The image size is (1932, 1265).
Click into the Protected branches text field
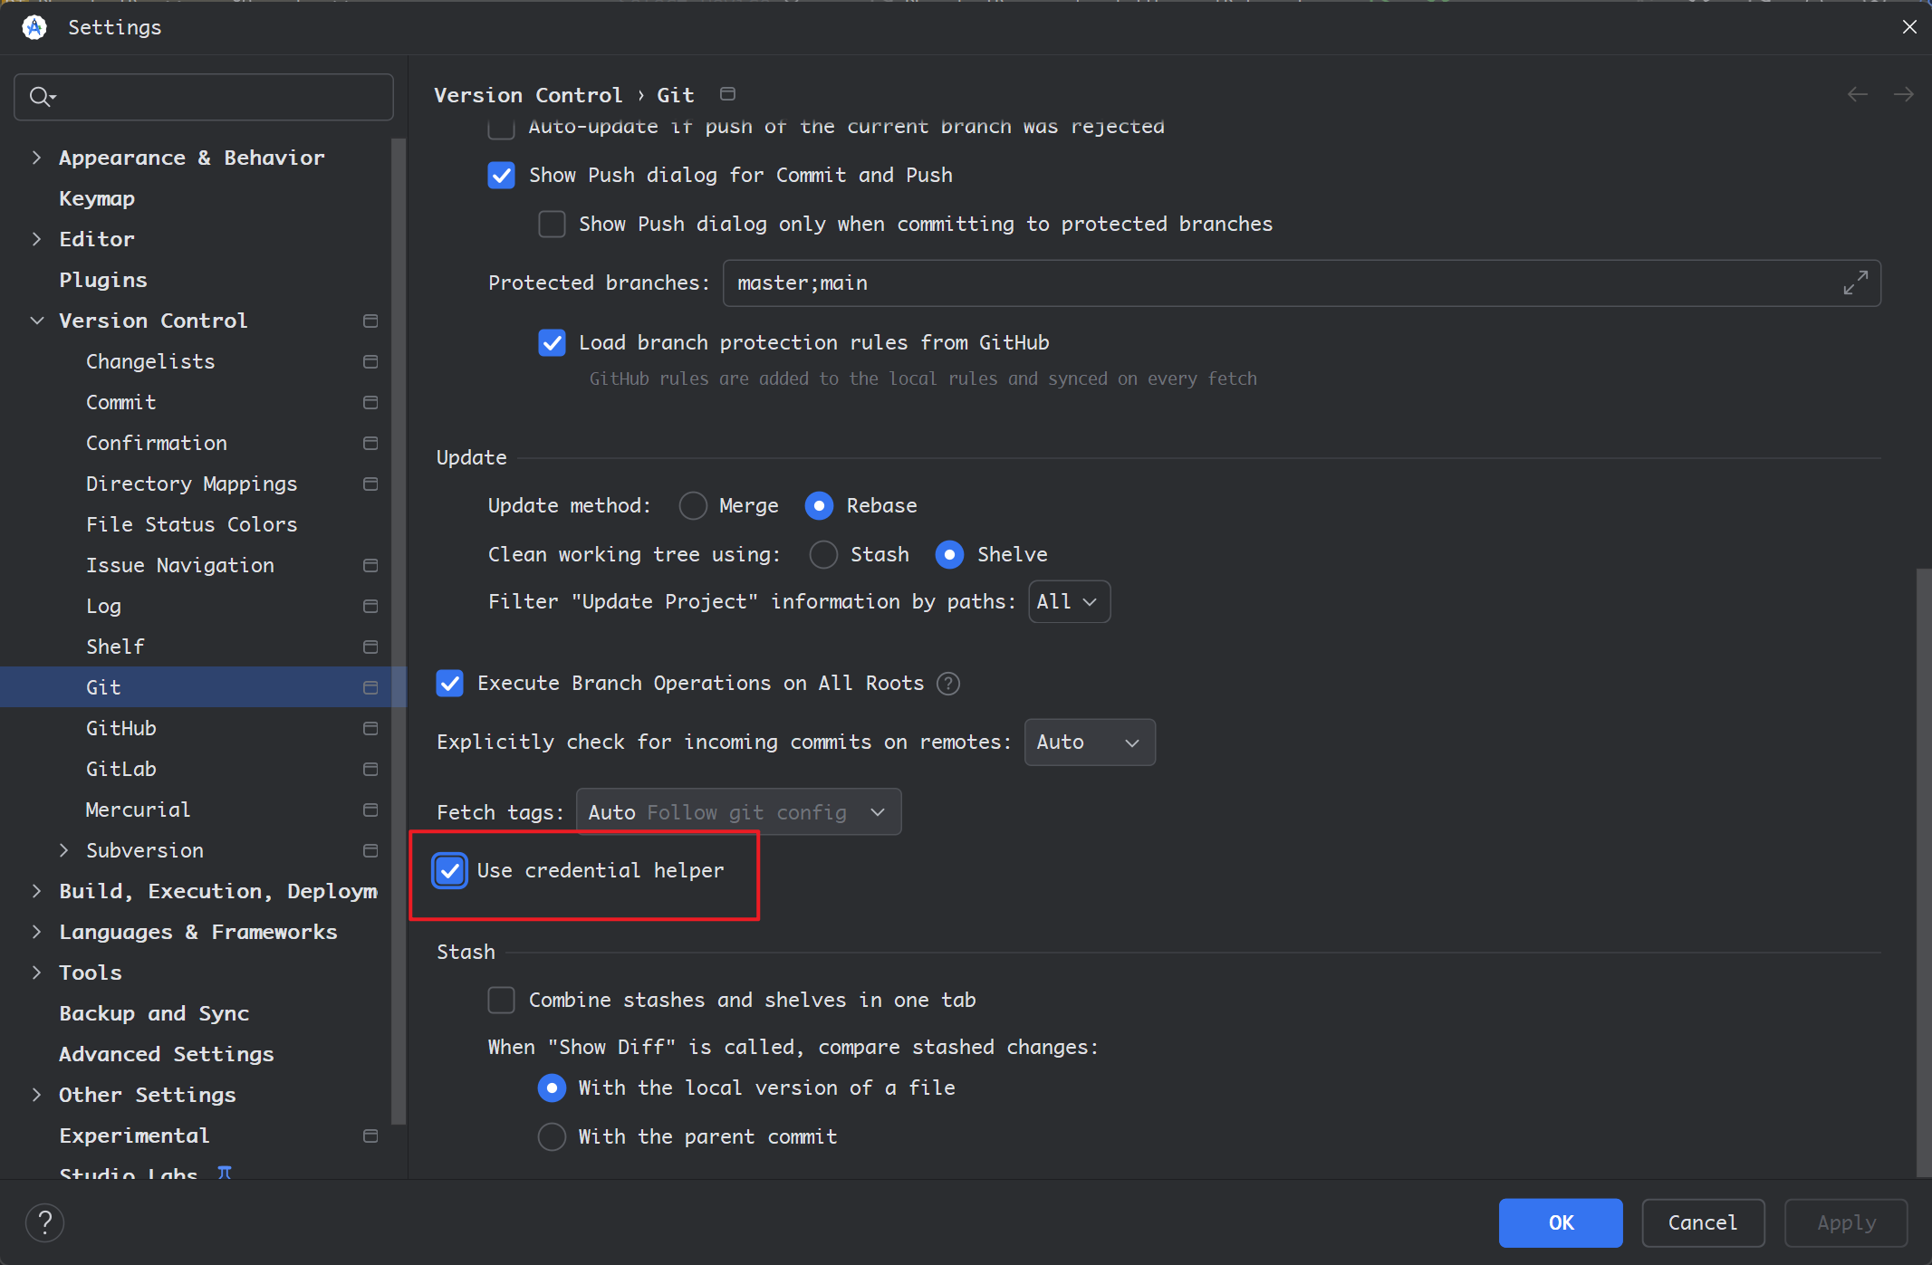(x=1268, y=283)
